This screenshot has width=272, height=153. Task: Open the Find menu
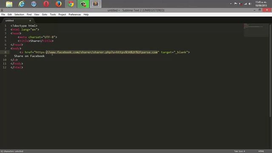click(29, 14)
